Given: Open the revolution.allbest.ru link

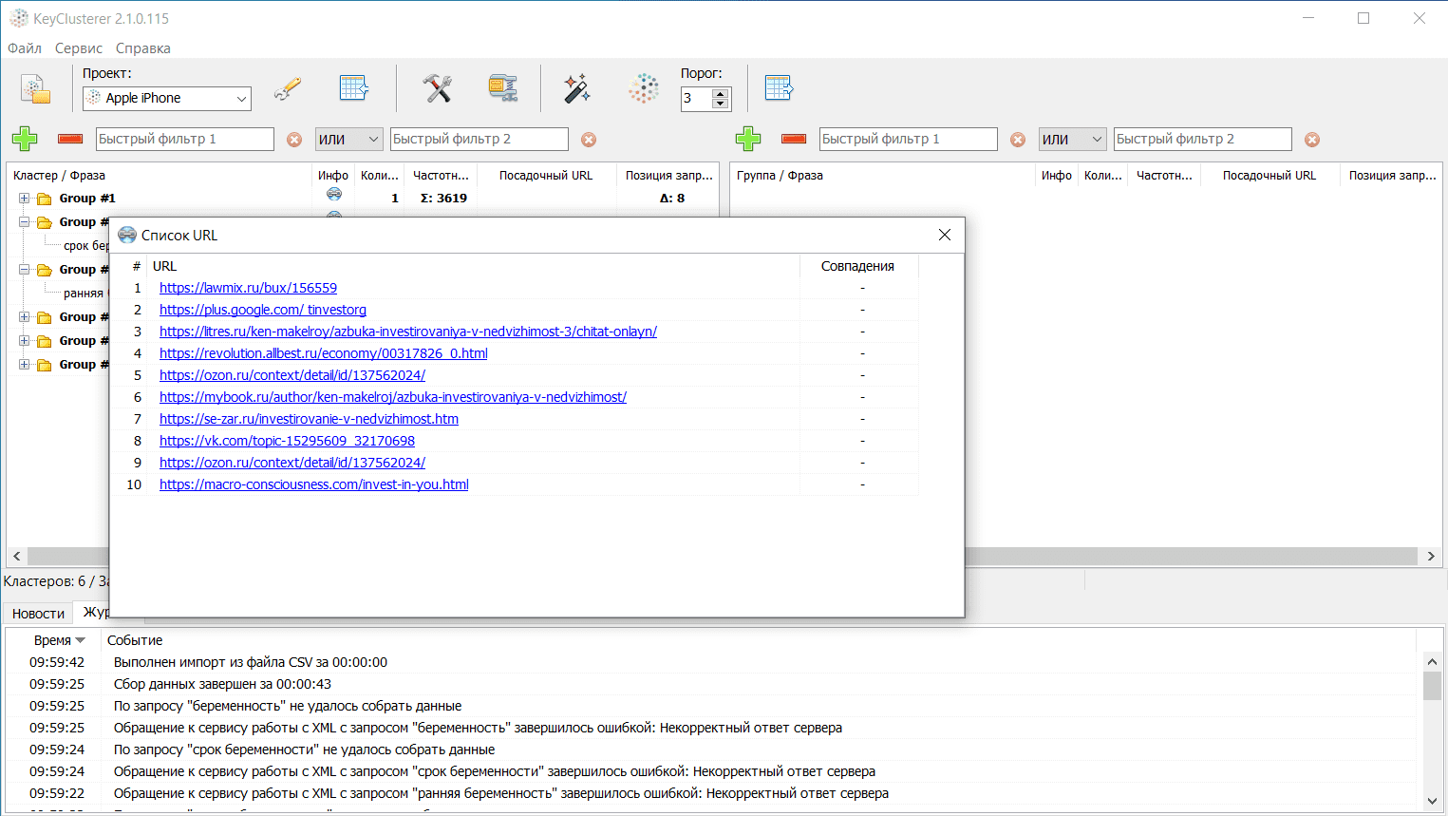Looking at the screenshot, I should [324, 353].
